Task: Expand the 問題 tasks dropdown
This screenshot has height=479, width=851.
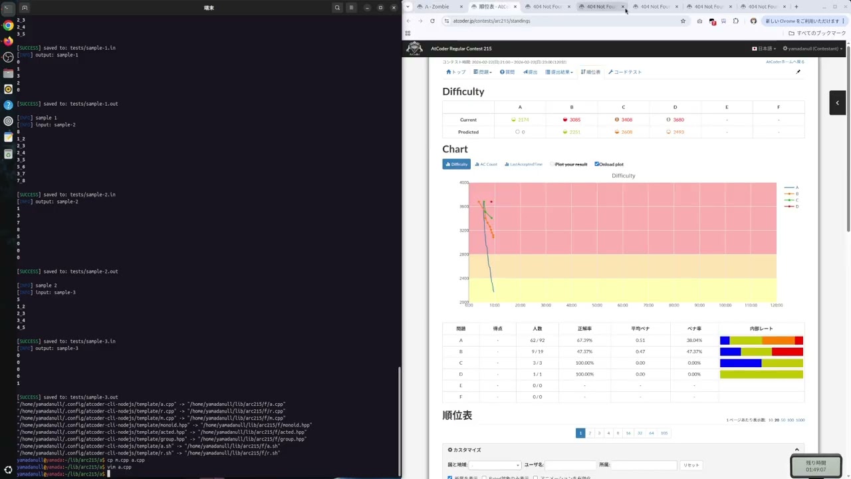Action: click(483, 72)
